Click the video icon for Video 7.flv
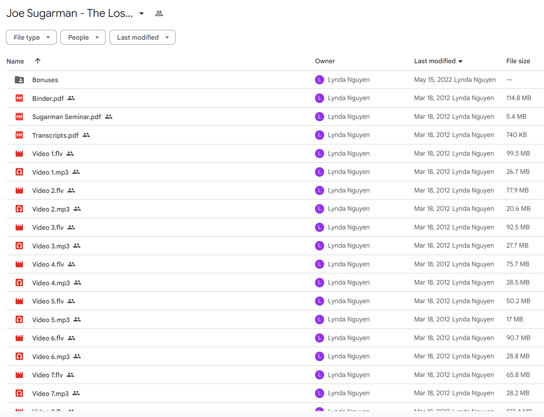Viewport: 544px width, 417px height. pos(19,375)
